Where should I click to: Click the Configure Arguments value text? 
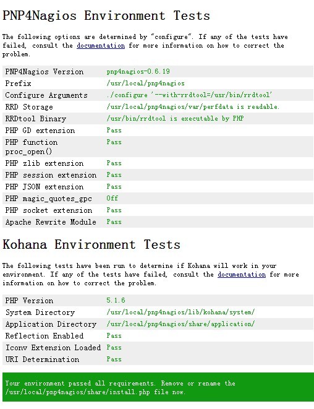click(189, 95)
